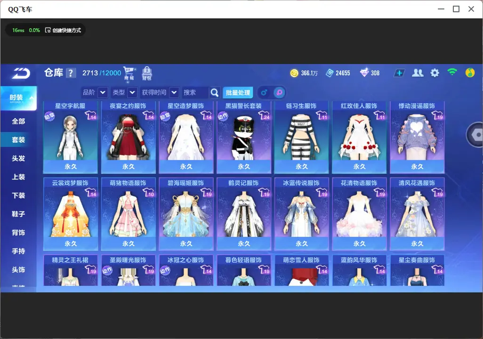Maximize the QQ飞车 window
This screenshot has width=483, height=339.
(456, 9)
